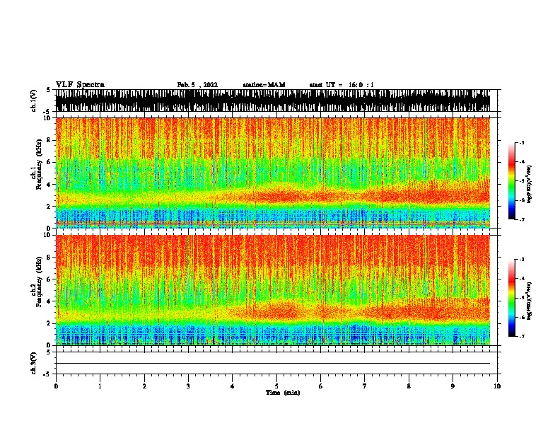Click the ch.2 color bar "log(PSD)" label
The image size is (560, 433).
[x=529, y=301]
